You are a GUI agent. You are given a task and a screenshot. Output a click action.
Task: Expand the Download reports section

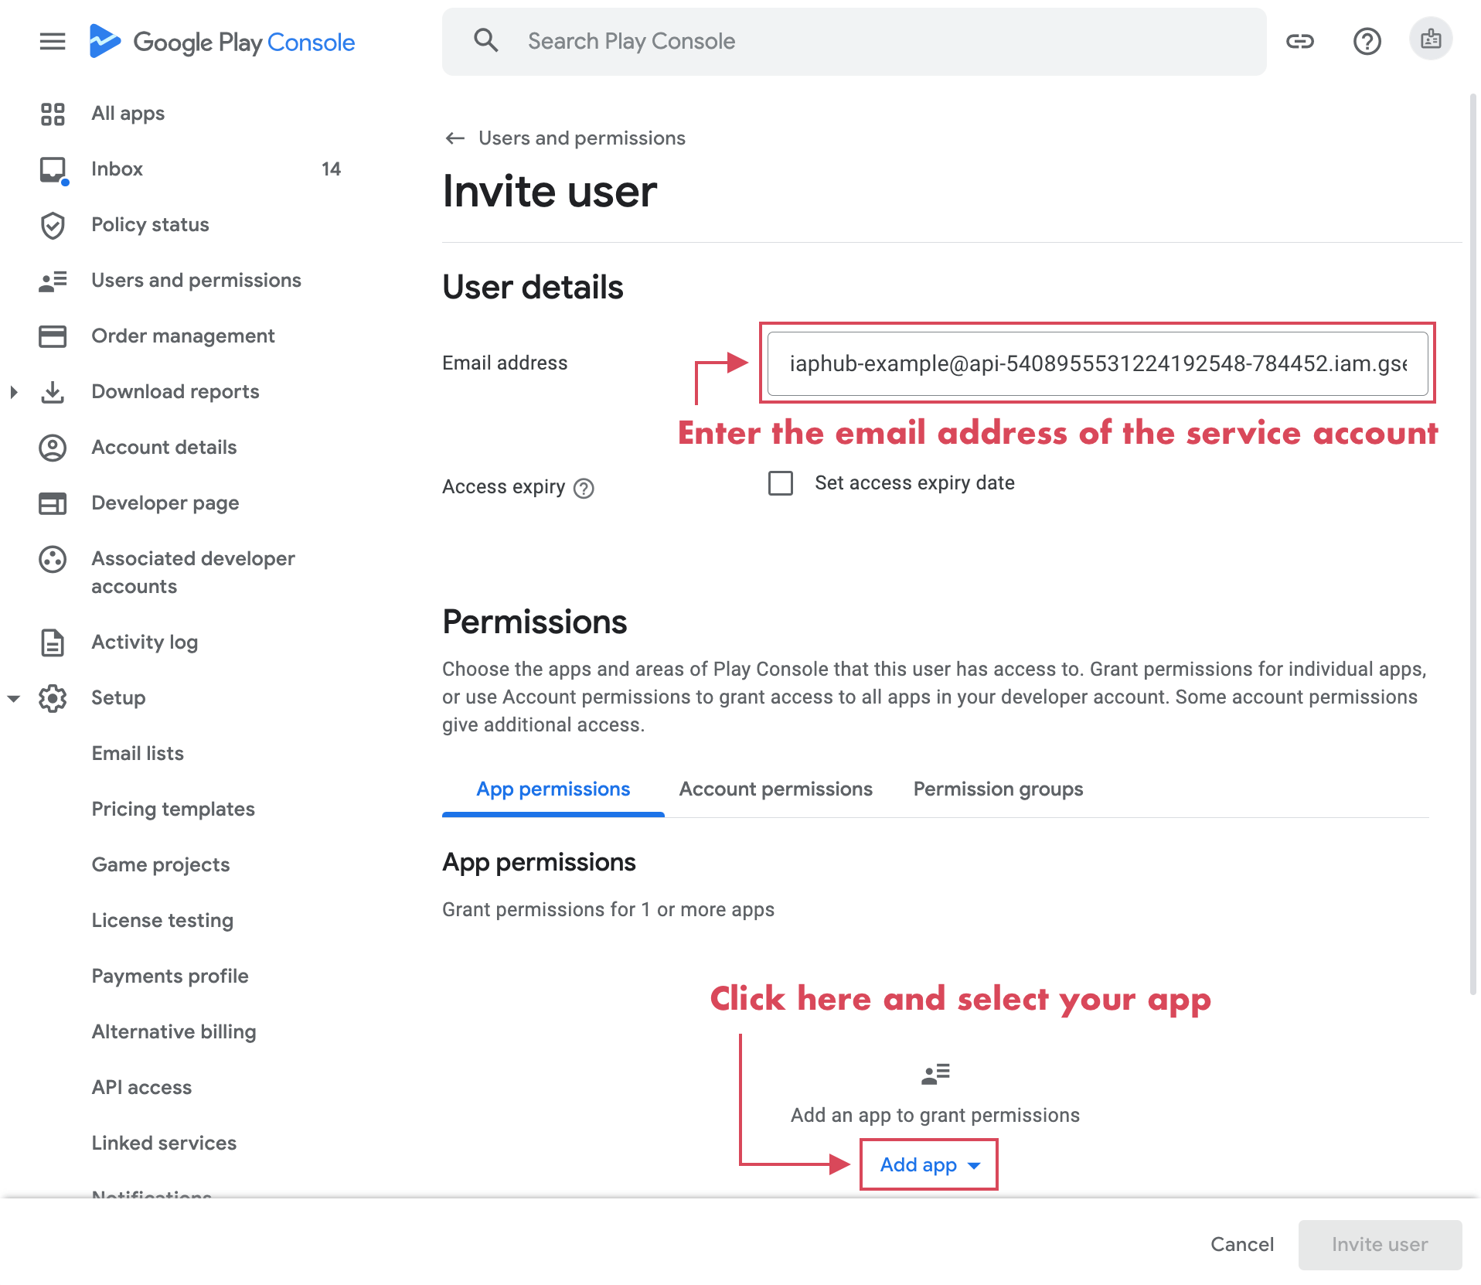coord(14,392)
